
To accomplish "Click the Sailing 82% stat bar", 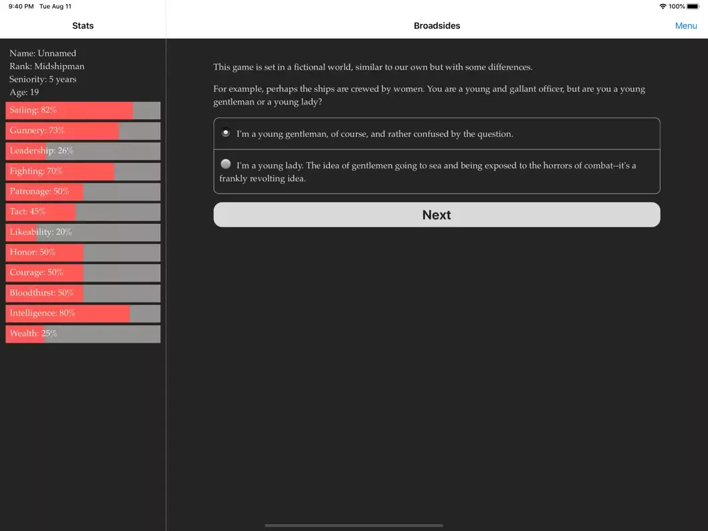I will tap(83, 110).
